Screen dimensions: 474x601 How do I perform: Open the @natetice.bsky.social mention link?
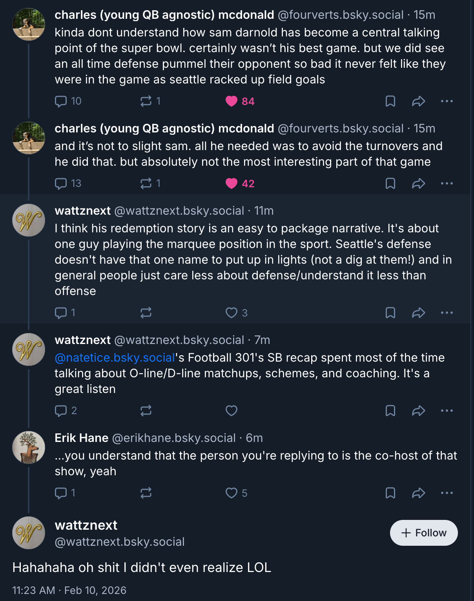[x=115, y=358]
